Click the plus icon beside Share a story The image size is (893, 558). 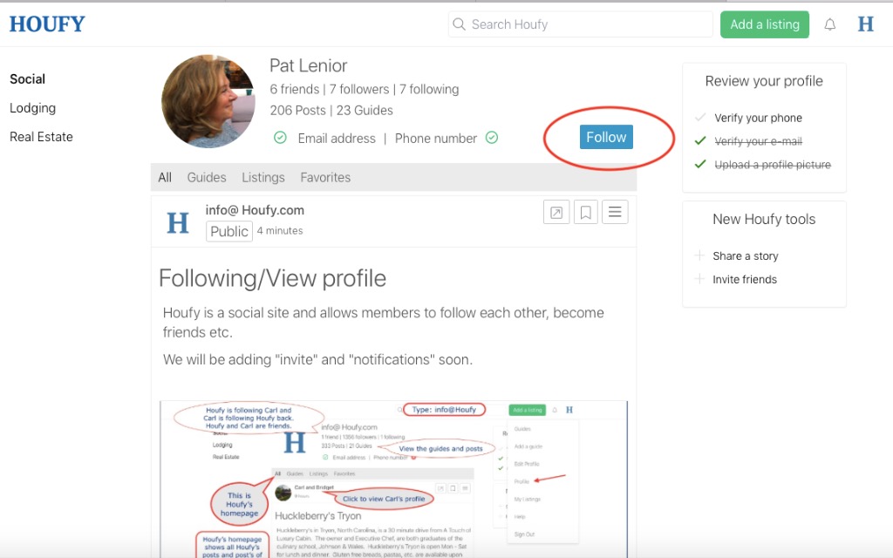[699, 255]
